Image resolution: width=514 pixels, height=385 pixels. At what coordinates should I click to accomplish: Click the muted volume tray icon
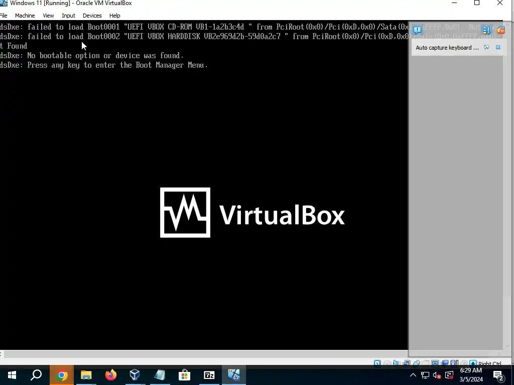(x=437, y=375)
